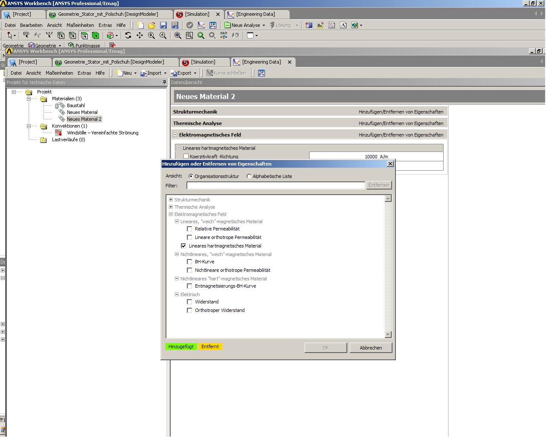Click the dialog list scroll-down arrow

[388, 335]
